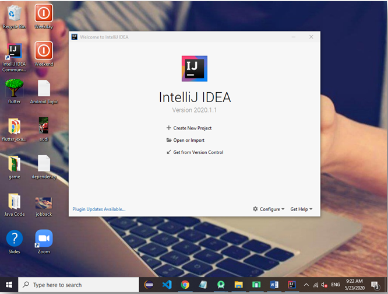Click the muted volume tray icon
The width and height of the screenshot is (388, 294).
point(324,285)
